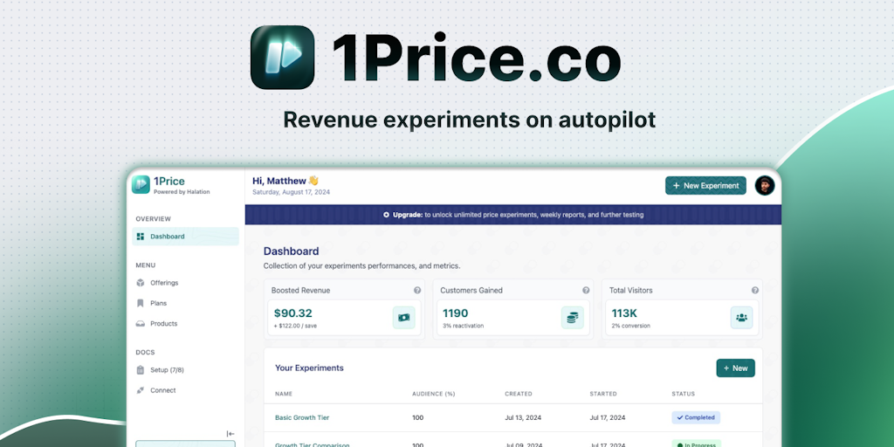This screenshot has height=447, width=894.
Task: Click the Plans bookmark icon
Action: pyautogui.click(x=141, y=303)
